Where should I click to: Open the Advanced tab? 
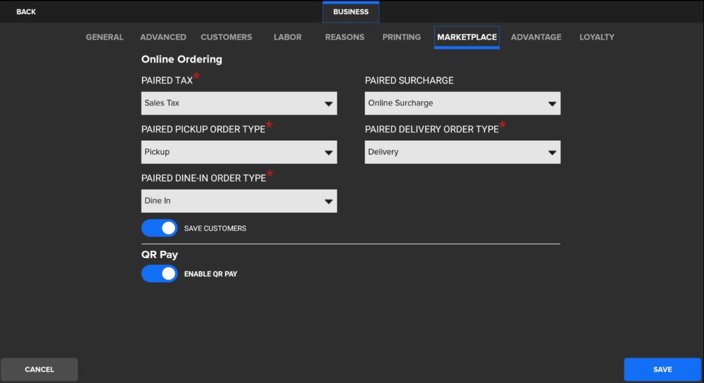(x=163, y=37)
